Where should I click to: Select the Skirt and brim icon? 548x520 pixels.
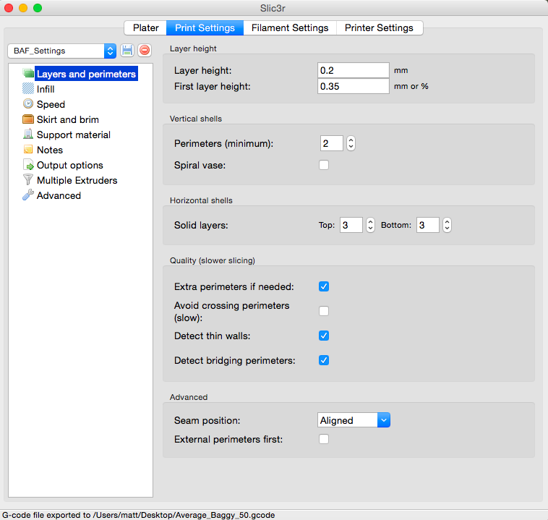(28, 119)
